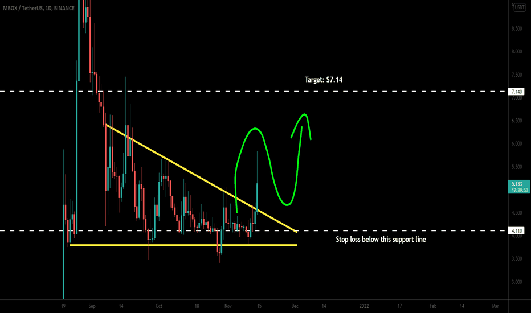Screen dimensions: 531x313
Task: Select the 7.140 target price label
Action: point(516,92)
